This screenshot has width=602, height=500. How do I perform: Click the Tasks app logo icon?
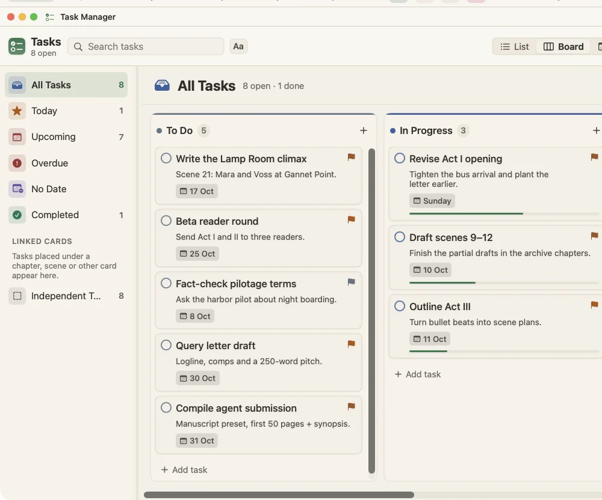[17, 46]
